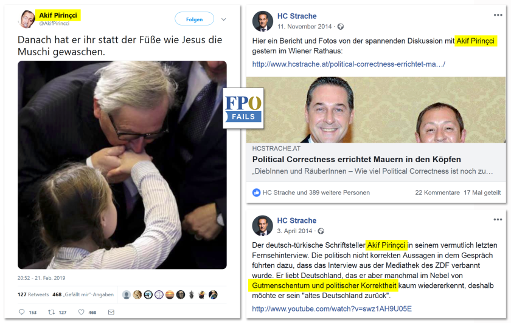The image size is (511, 323).
Task: Click globe privacy icon on 11. November post
Action: 341,27
